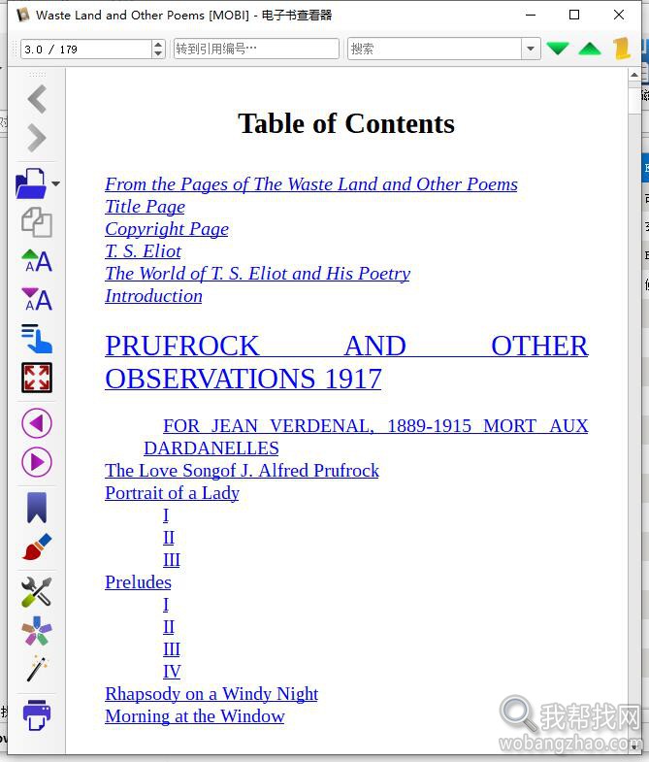Open 'Morning at the Window' link
Image resolution: width=649 pixels, height=762 pixels.
click(195, 716)
